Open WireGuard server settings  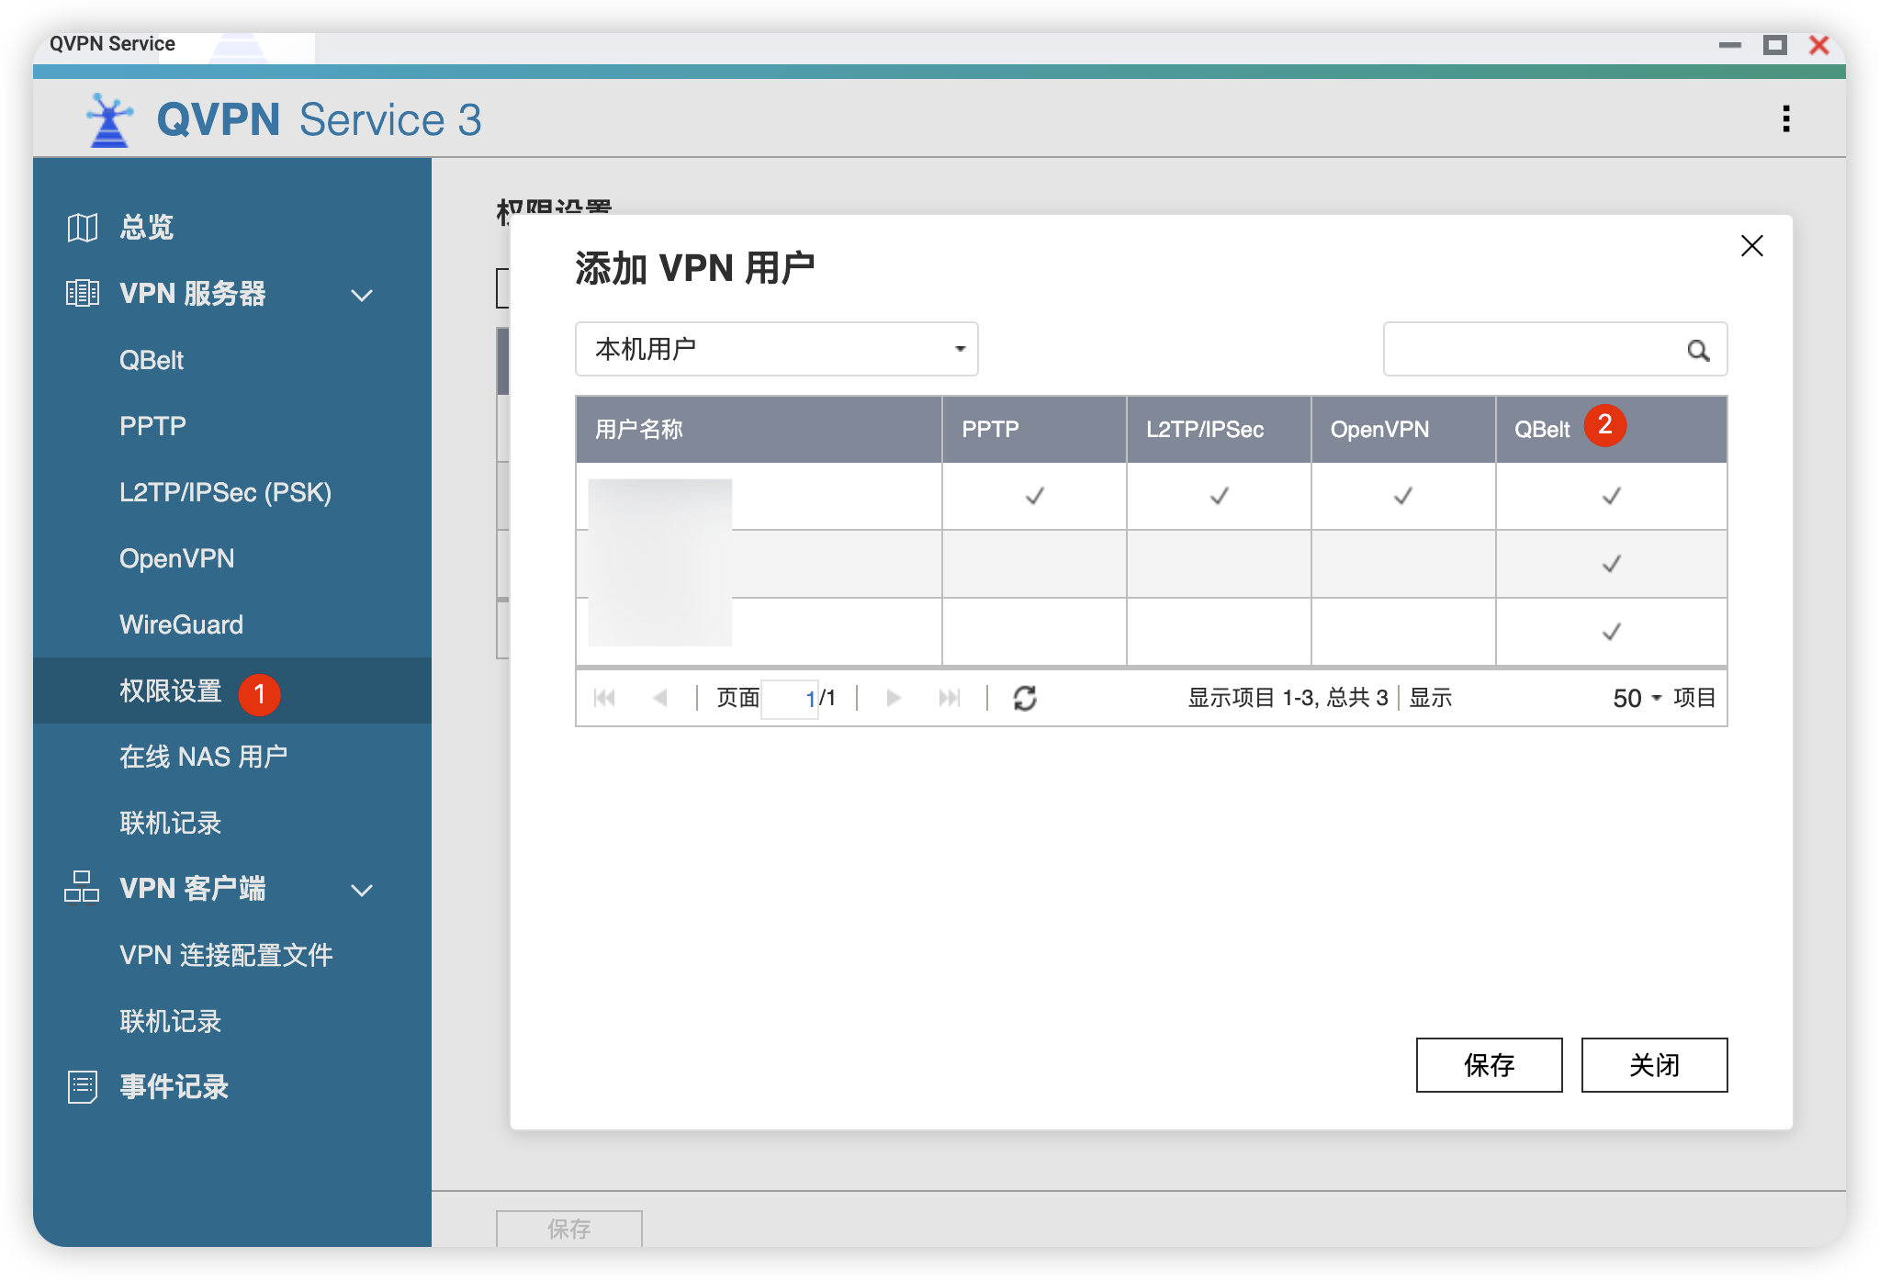(x=181, y=624)
